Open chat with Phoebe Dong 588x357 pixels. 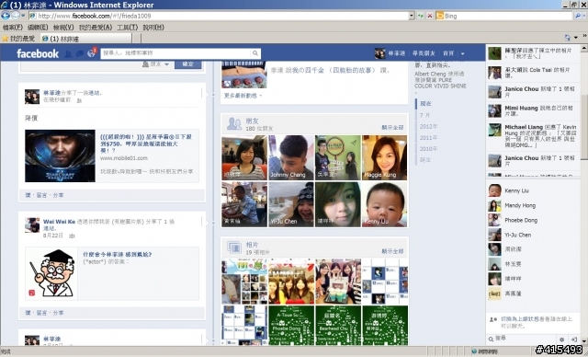(533, 220)
